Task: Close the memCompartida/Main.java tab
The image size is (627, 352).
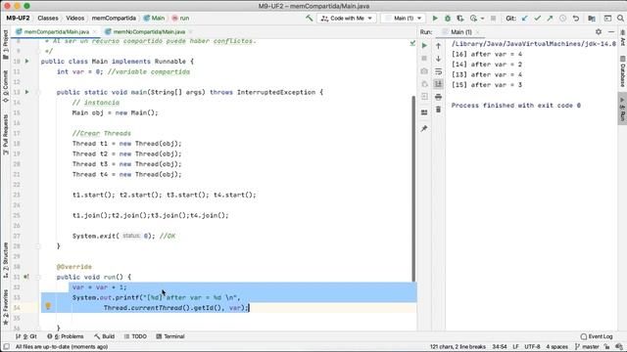Action: (x=95, y=32)
